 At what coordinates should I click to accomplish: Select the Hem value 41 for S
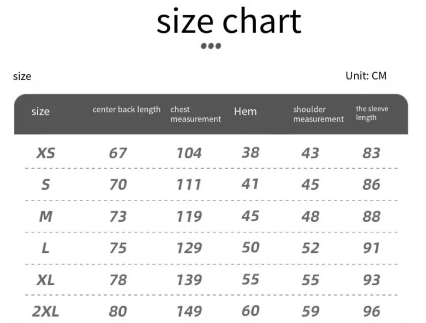pyautogui.click(x=250, y=184)
